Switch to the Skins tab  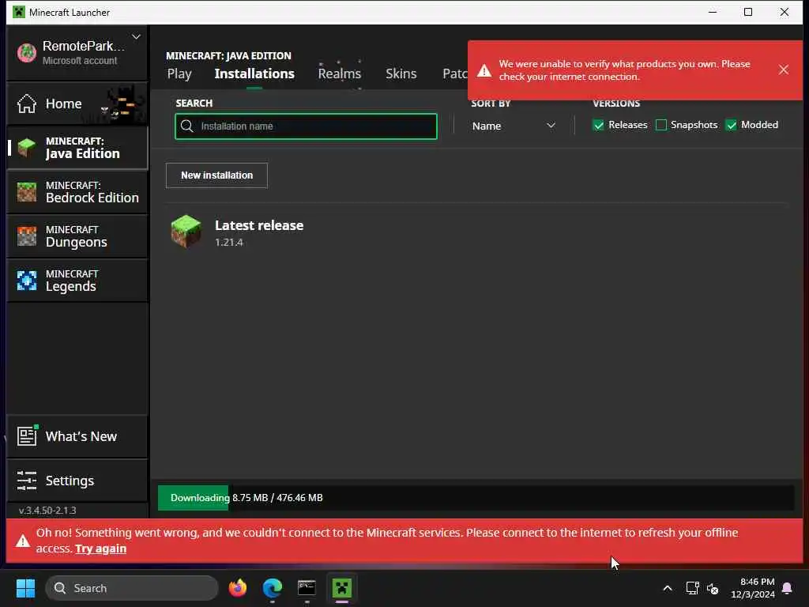pos(401,74)
